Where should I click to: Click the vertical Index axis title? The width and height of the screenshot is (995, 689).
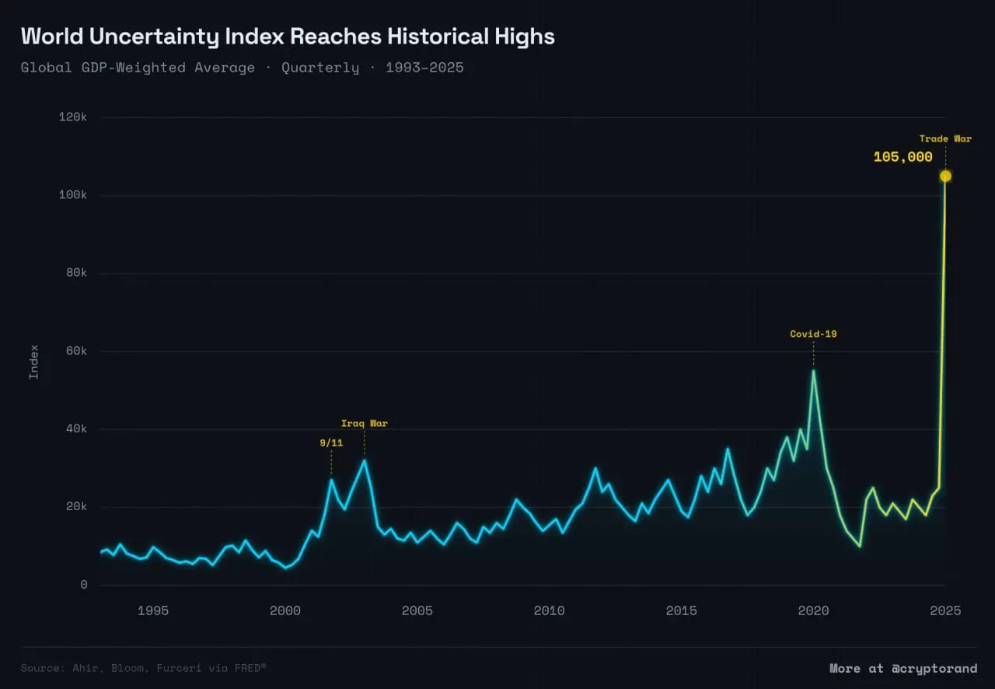(x=33, y=362)
